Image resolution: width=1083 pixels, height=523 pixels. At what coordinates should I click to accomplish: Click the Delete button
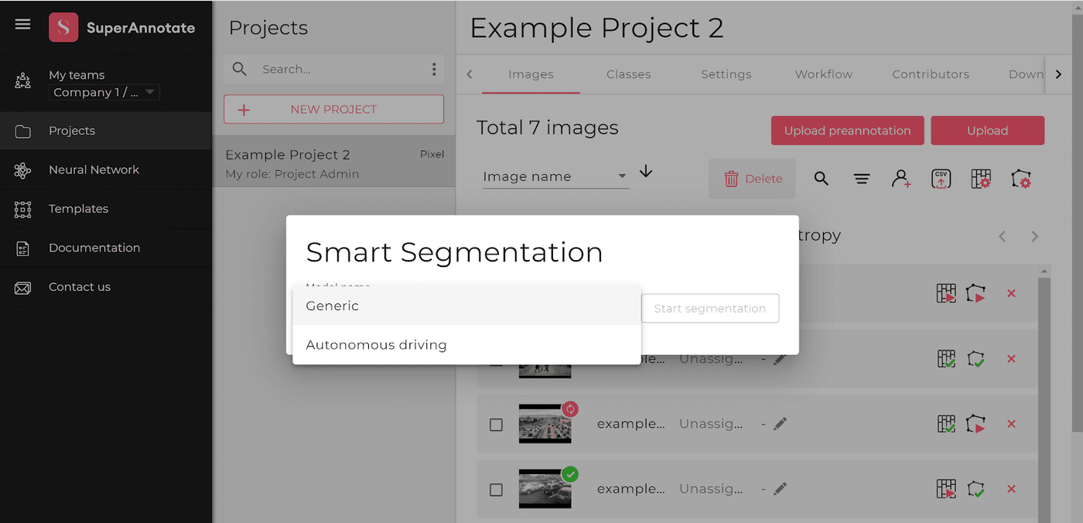tap(752, 179)
